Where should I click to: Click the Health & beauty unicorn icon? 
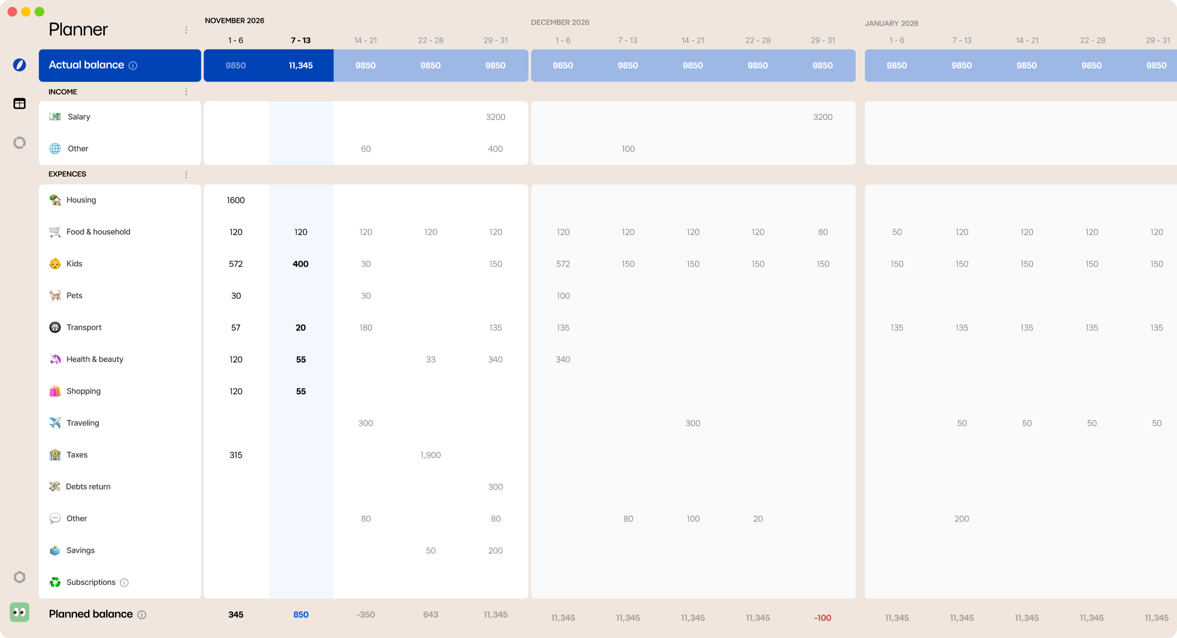tap(55, 359)
